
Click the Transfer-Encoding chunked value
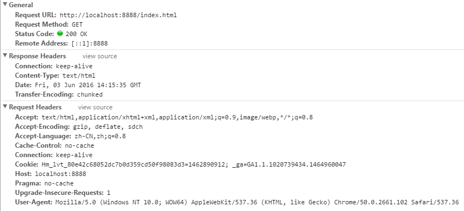tap(90, 94)
